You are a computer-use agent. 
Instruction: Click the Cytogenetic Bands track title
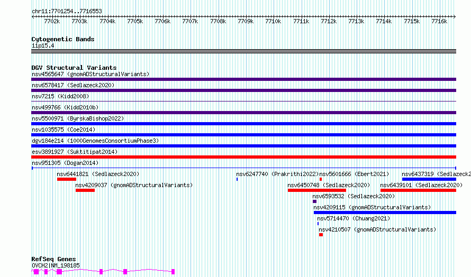point(63,39)
